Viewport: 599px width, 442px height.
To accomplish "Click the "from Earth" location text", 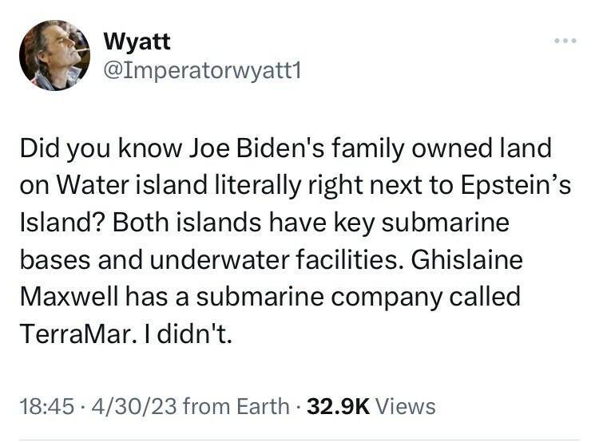I will pos(236,406).
